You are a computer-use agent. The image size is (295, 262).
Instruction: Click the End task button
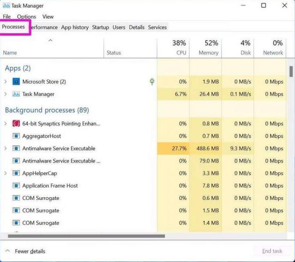coord(272,251)
